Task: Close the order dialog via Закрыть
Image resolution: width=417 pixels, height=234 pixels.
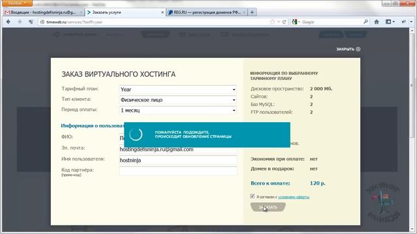Action: (x=348, y=49)
